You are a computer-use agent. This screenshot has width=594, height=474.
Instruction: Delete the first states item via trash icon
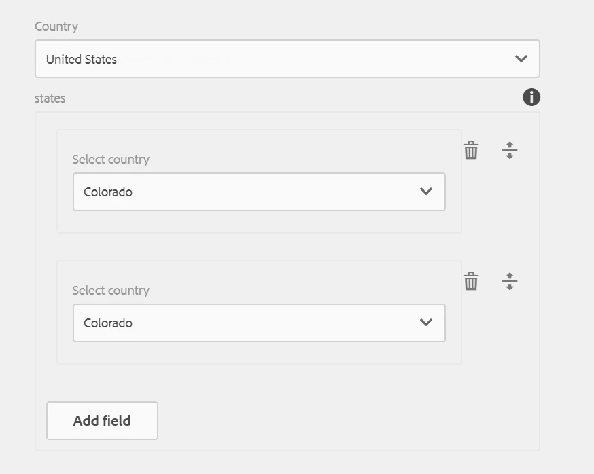tap(471, 150)
